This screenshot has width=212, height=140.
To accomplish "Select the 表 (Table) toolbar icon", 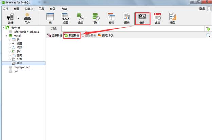I will click(50, 18).
